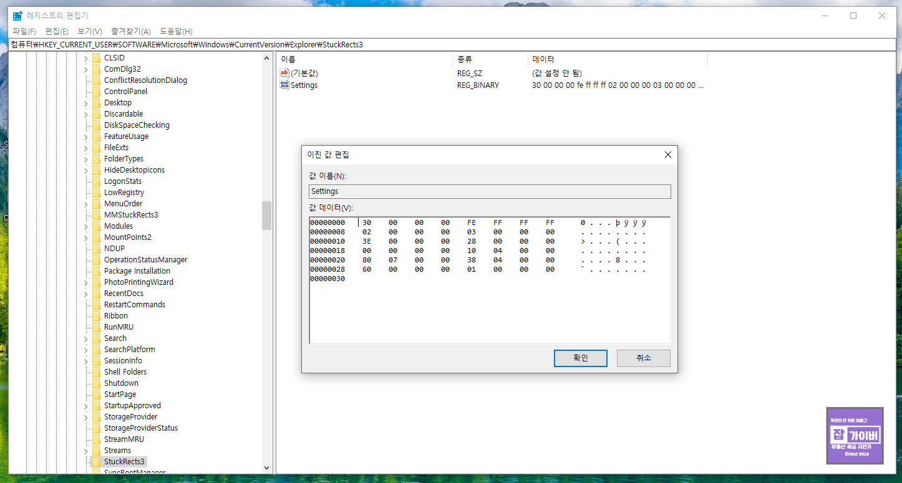
Task: Click the 이름 column header
Action: pos(365,59)
